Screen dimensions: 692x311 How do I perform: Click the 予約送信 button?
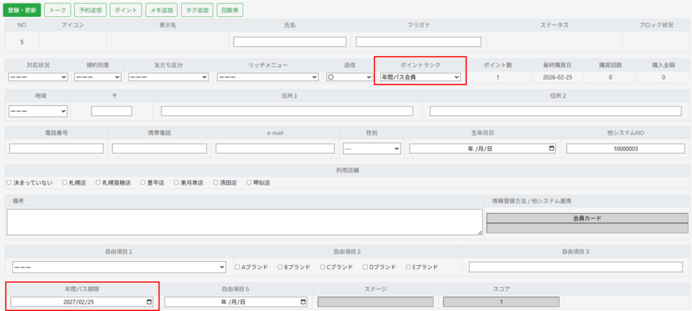tap(91, 10)
